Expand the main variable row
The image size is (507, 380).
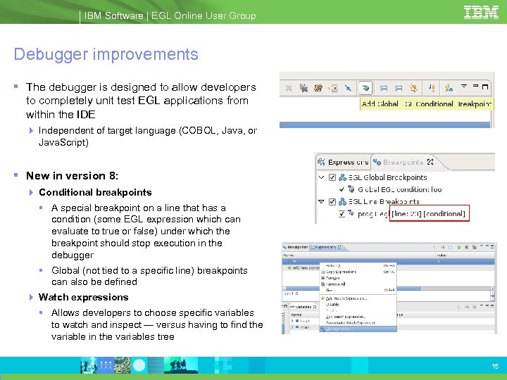(292, 327)
